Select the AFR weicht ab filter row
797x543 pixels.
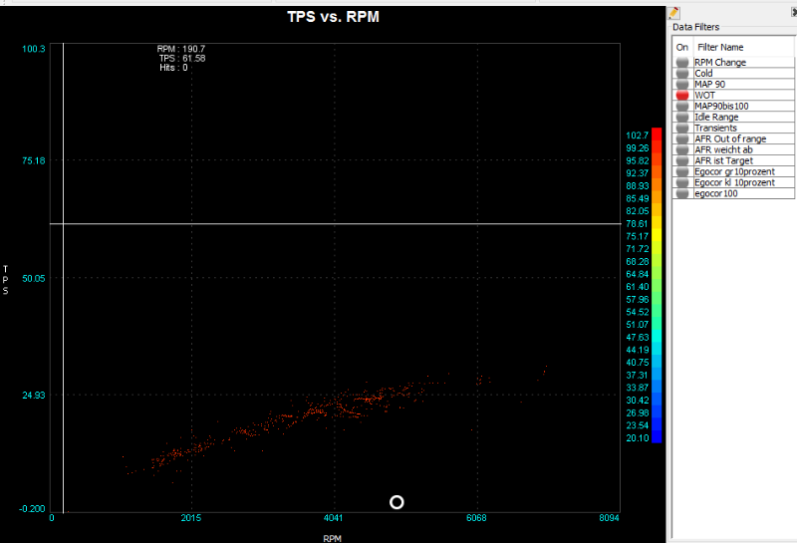coord(723,150)
